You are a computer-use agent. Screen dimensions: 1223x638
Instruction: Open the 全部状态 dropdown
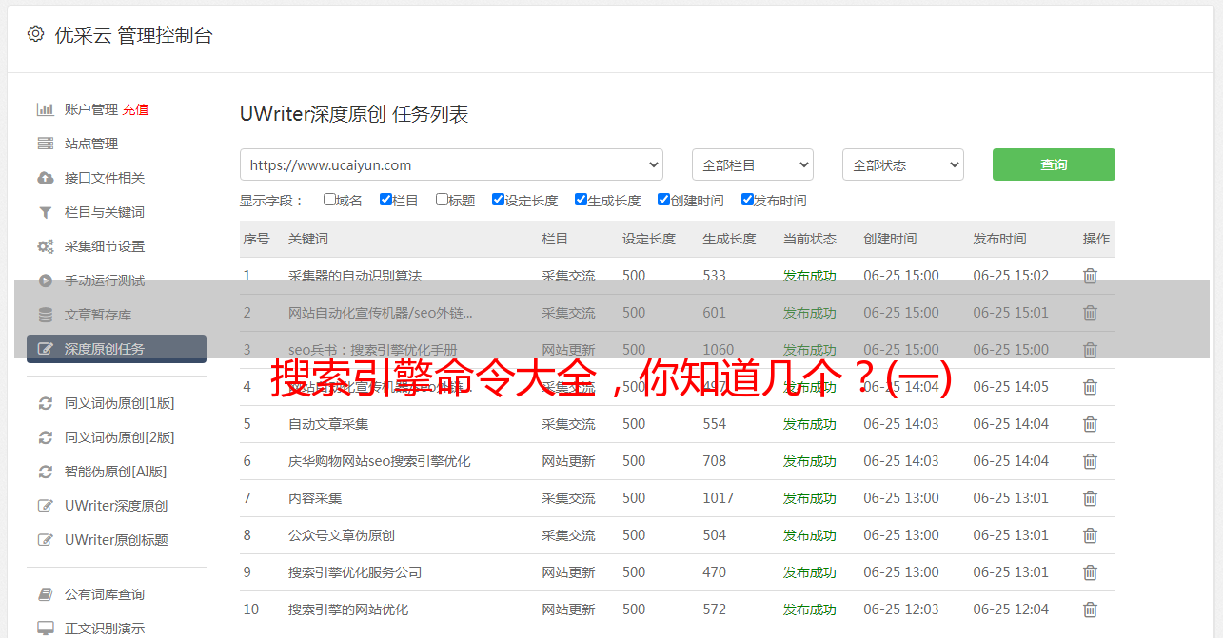903,164
